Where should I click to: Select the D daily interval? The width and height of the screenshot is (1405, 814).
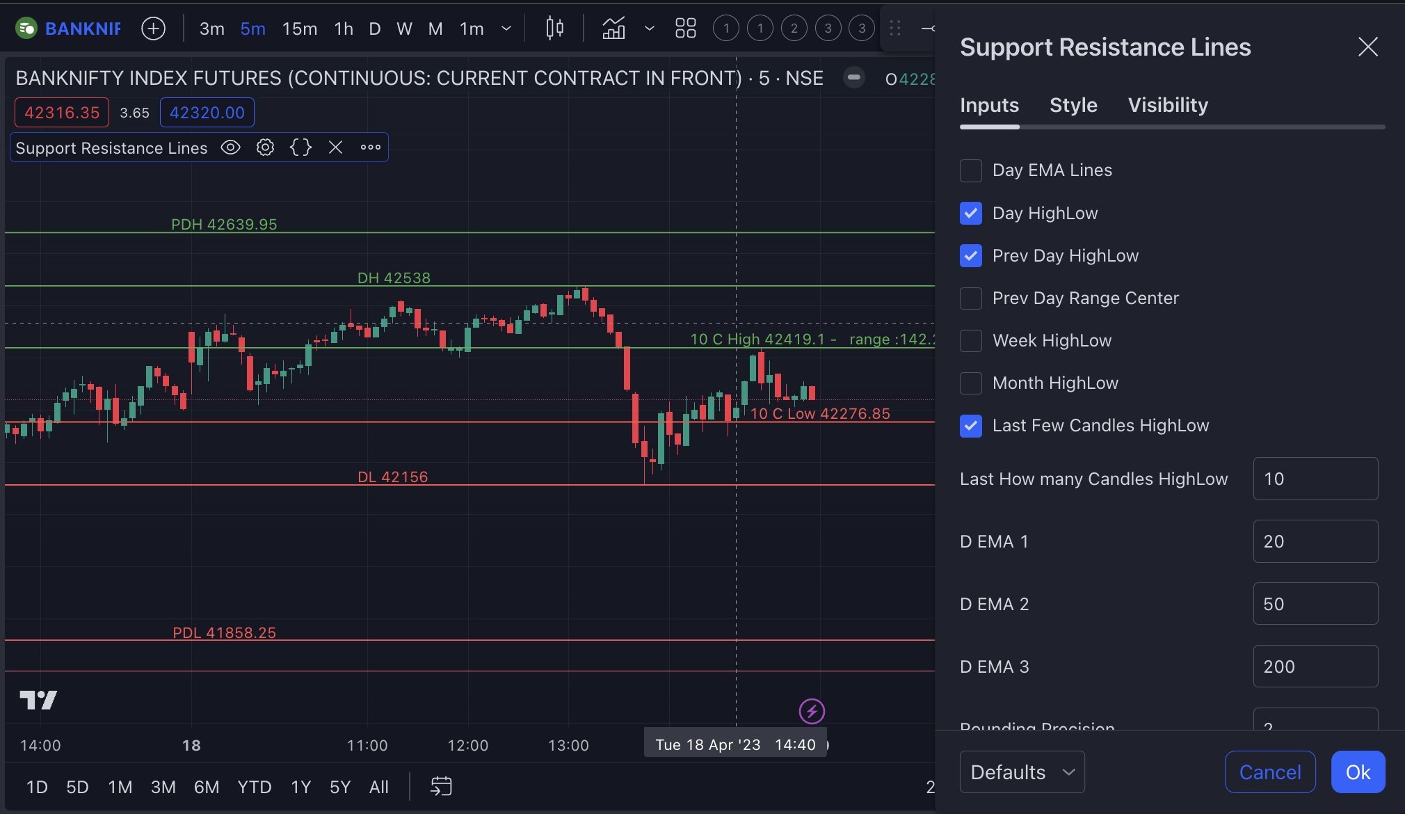(375, 29)
